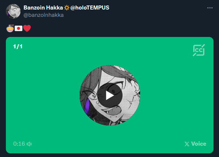
Task: Play the voice tweet audio
Action: 110,95
